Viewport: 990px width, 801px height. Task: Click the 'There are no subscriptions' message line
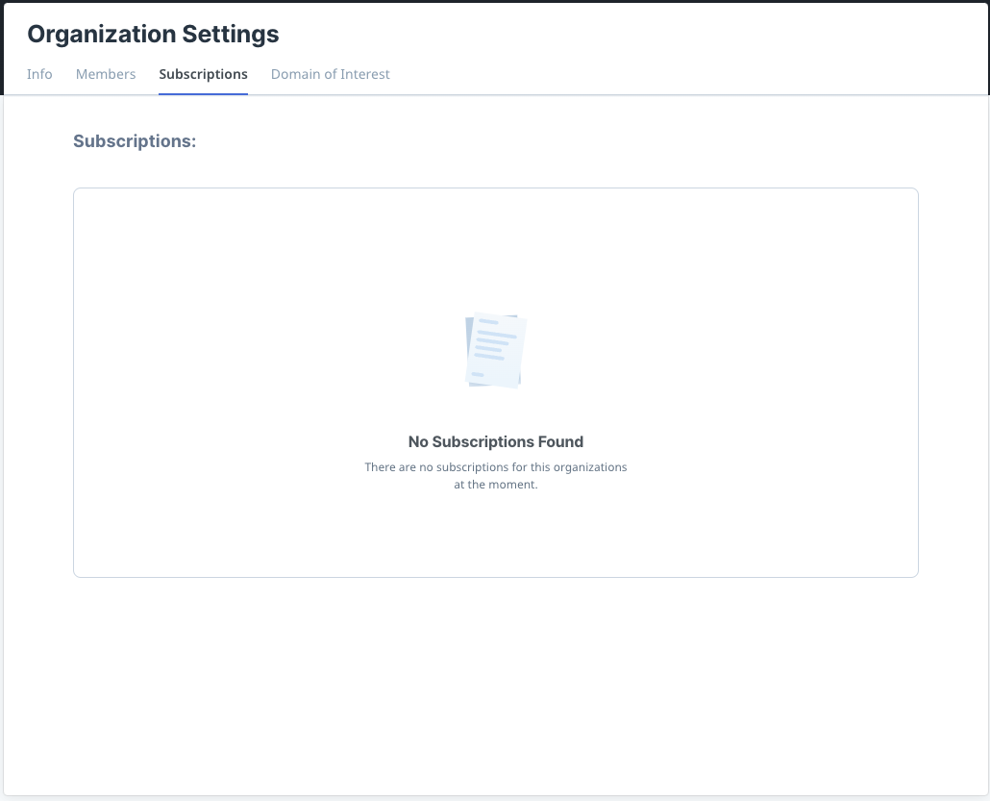(495, 467)
